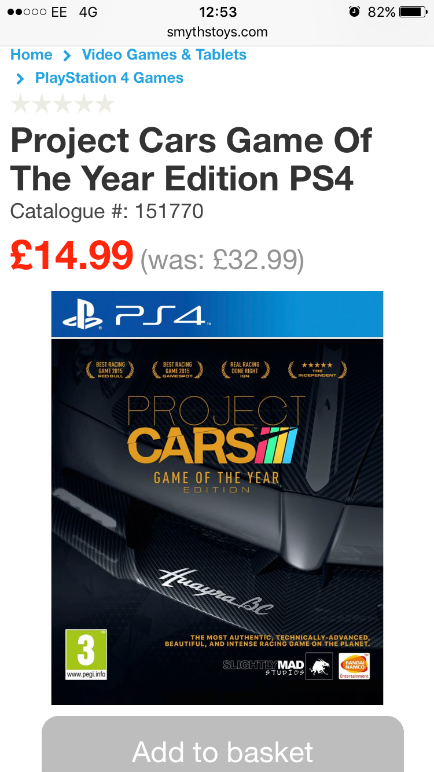Open PlayStation 4 Games breadcrumb
The height and width of the screenshot is (772, 434).
point(109,78)
